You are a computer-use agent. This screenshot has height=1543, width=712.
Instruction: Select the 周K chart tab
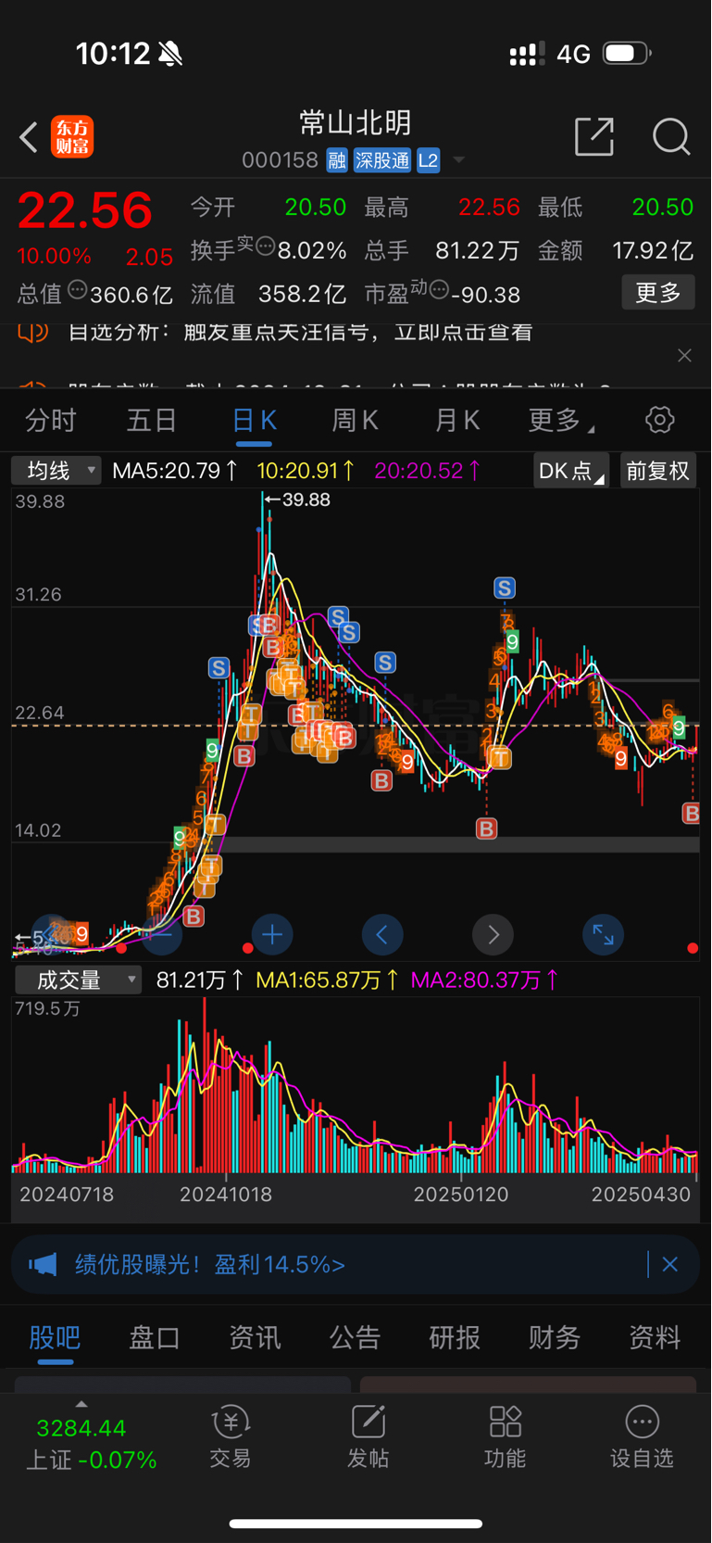355,421
